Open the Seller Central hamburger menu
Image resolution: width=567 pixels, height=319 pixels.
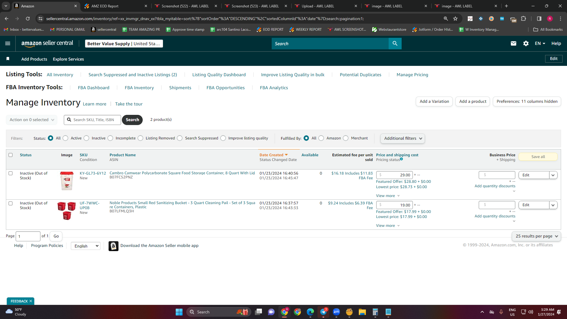point(8,43)
